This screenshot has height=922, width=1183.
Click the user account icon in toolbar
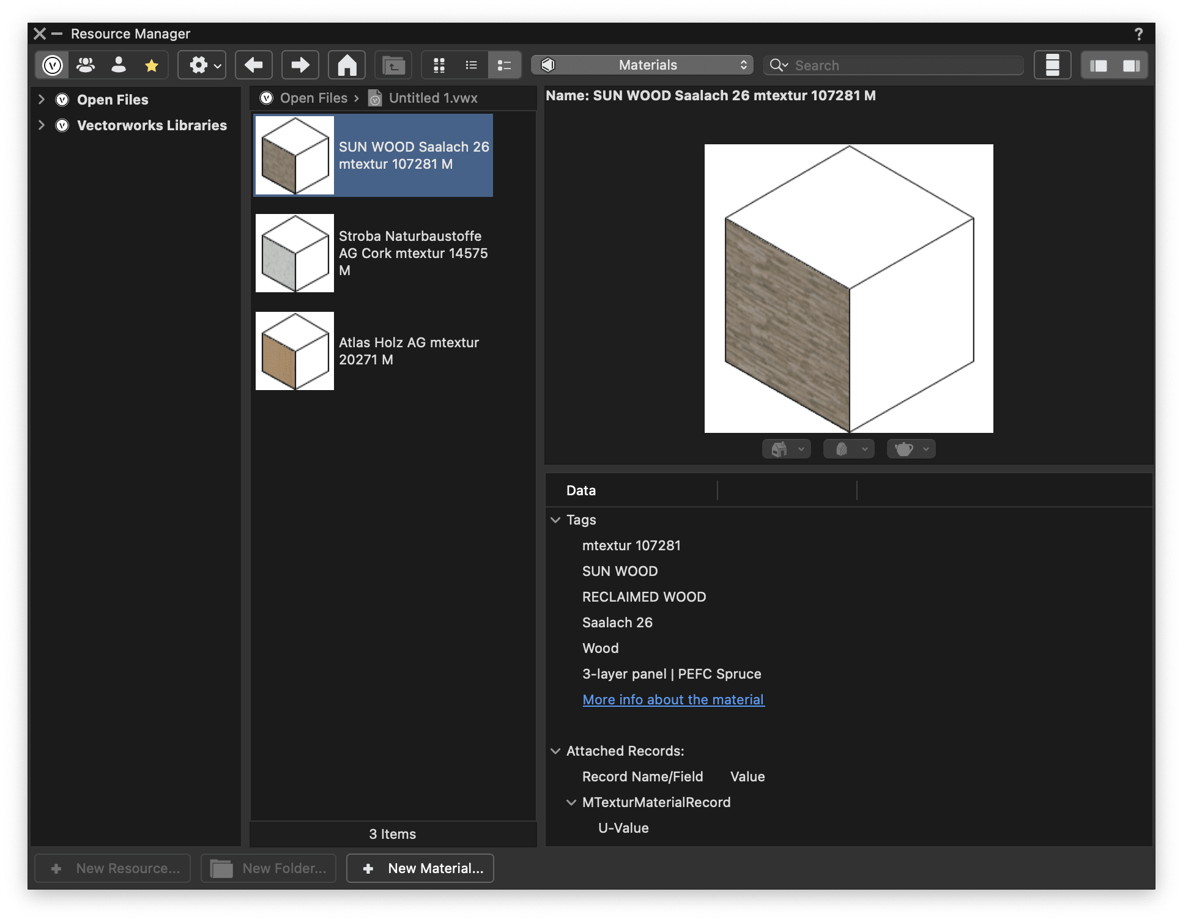[x=118, y=64]
